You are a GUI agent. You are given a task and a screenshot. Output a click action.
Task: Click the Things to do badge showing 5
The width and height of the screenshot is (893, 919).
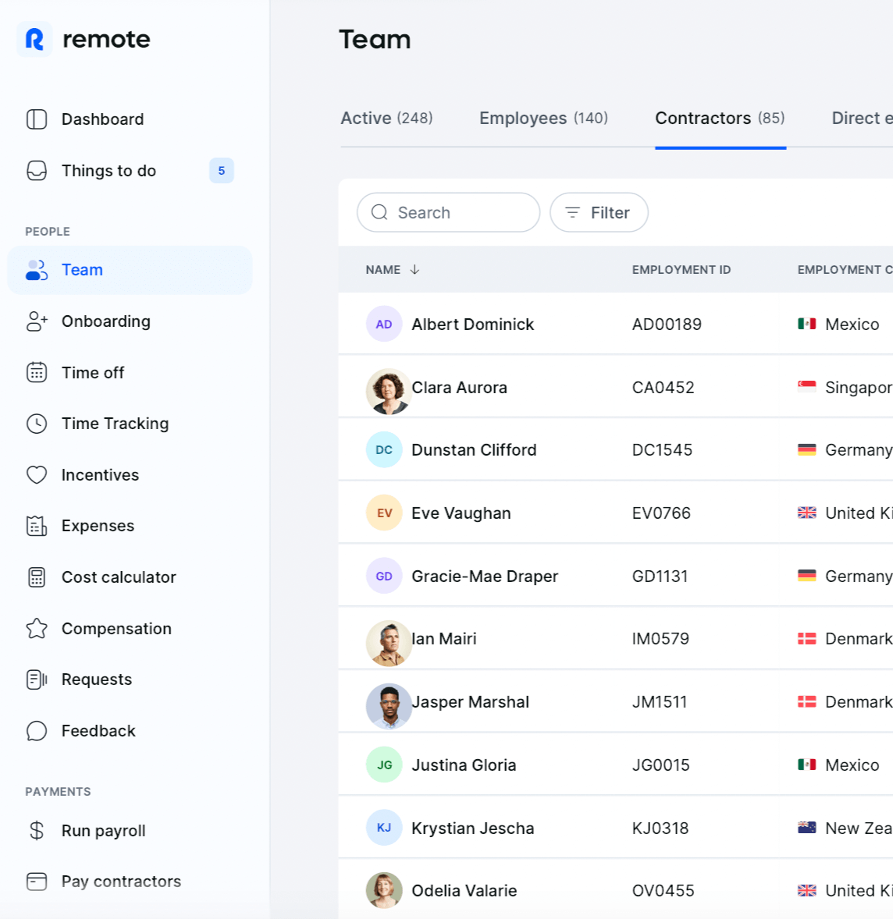(221, 170)
